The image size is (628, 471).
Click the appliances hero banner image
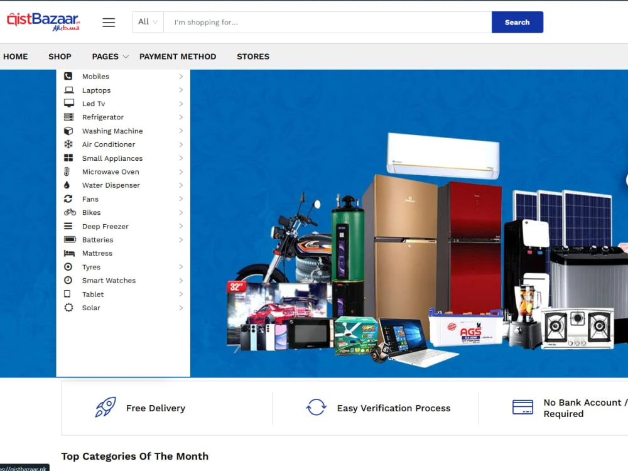(409, 224)
